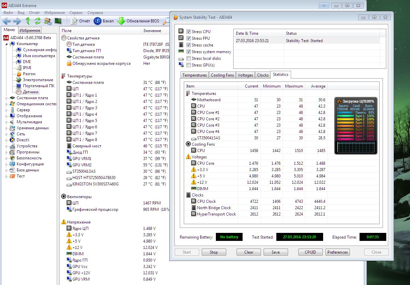410x285 pixels.
Task: Expand the Мультимедиа tree node
Action: [x=7, y=122]
